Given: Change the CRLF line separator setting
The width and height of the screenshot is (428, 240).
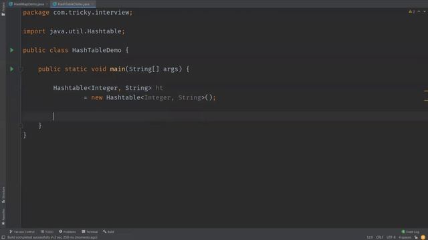Looking at the screenshot, I should click(x=380, y=237).
